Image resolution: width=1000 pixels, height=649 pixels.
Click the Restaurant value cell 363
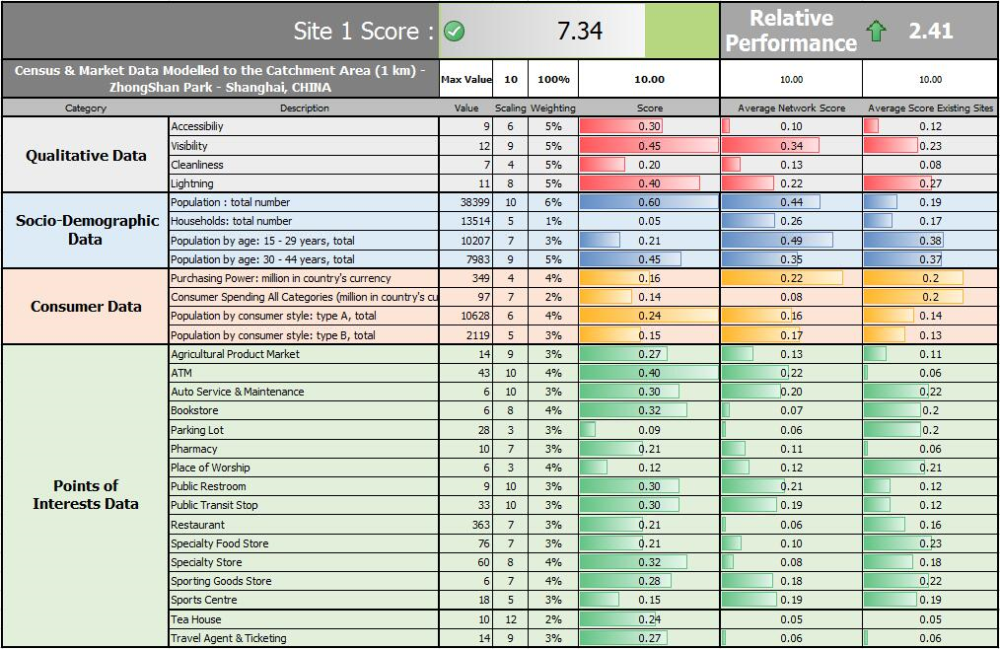pos(466,525)
